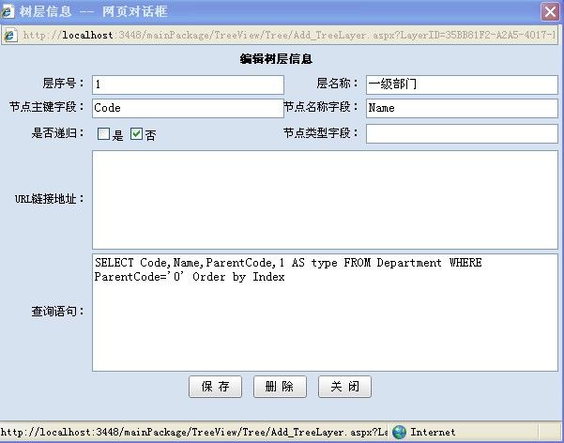Click the 是否递归 label

[58, 133]
